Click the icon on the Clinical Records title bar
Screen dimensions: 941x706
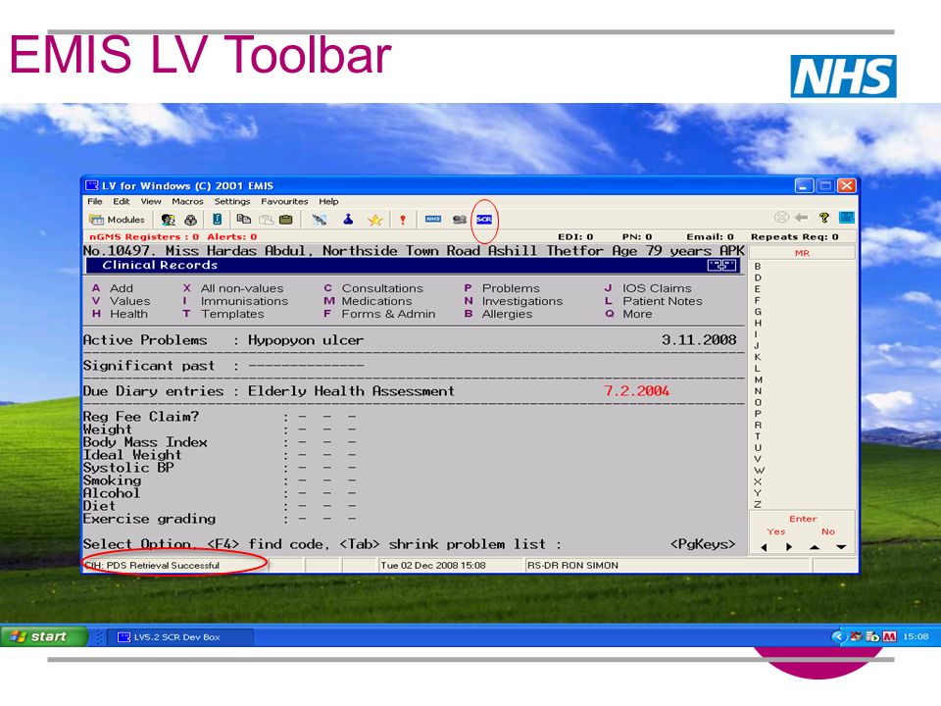[722, 266]
